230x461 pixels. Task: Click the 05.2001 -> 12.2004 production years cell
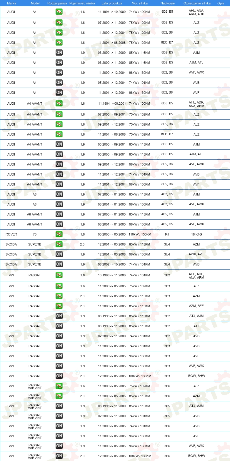(112, 83)
